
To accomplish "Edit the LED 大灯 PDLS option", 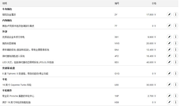I will click(169, 62).
